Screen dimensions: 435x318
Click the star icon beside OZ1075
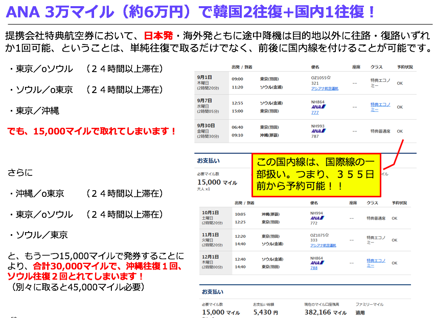tap(327, 235)
